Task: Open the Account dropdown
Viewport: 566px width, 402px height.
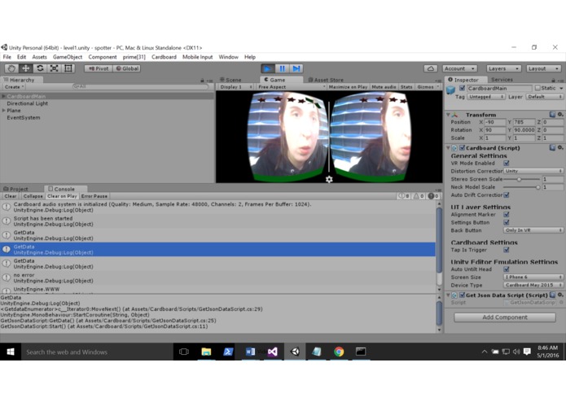Action: (459, 68)
